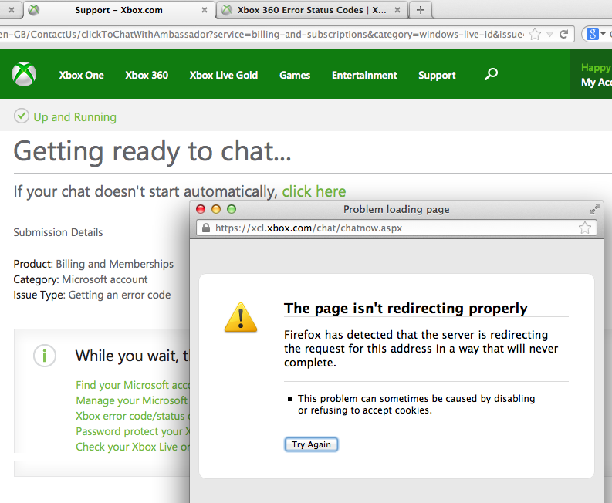Click the main browser address bar URL
The height and width of the screenshot is (503, 612).
coord(262,35)
